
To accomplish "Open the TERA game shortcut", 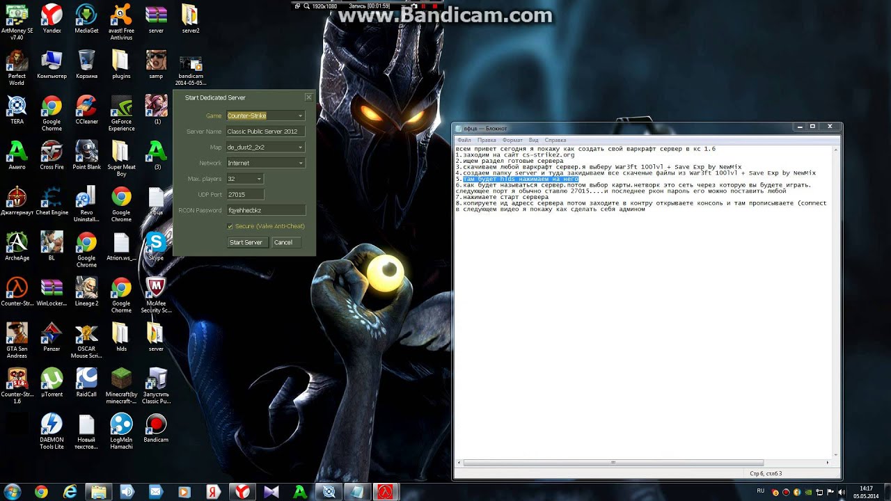I will point(17,110).
